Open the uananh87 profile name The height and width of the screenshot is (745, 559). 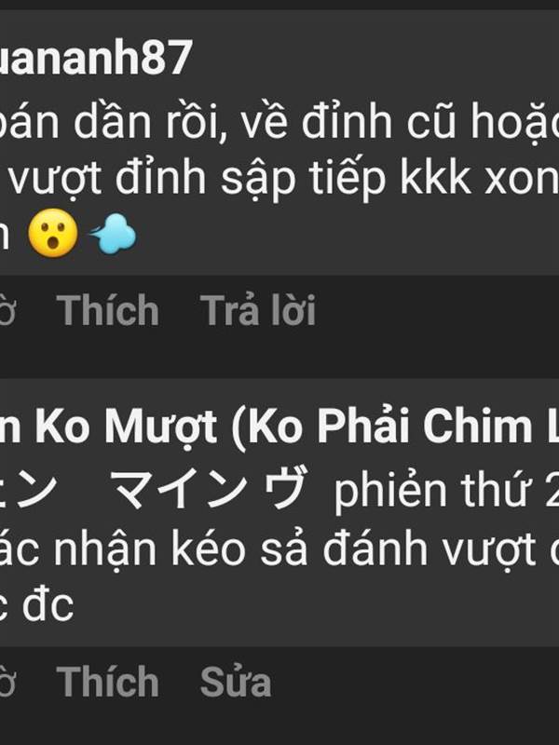[x=96, y=58]
